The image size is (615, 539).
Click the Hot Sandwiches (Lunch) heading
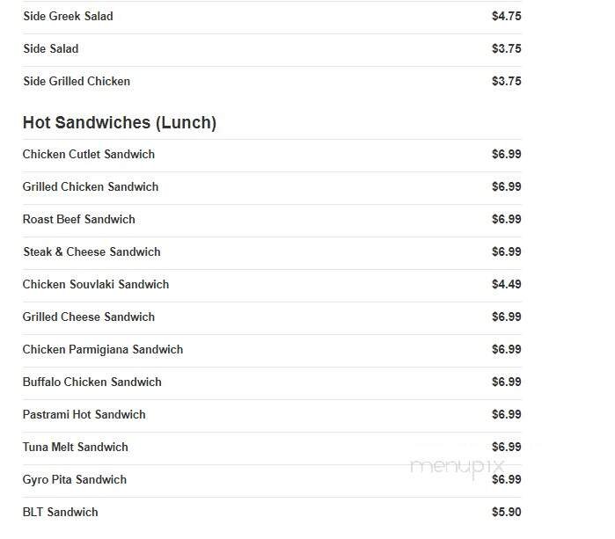[x=120, y=122]
